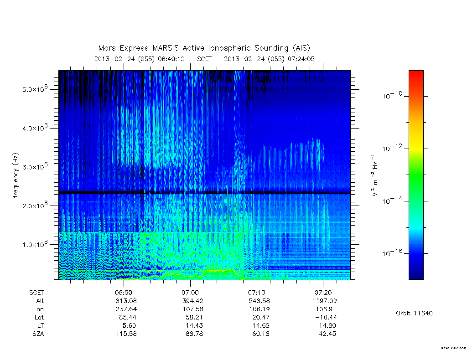The width and height of the screenshot is (467, 350).
Task: Click the 4.0×10^6 frequency tick label
Action: point(35,127)
